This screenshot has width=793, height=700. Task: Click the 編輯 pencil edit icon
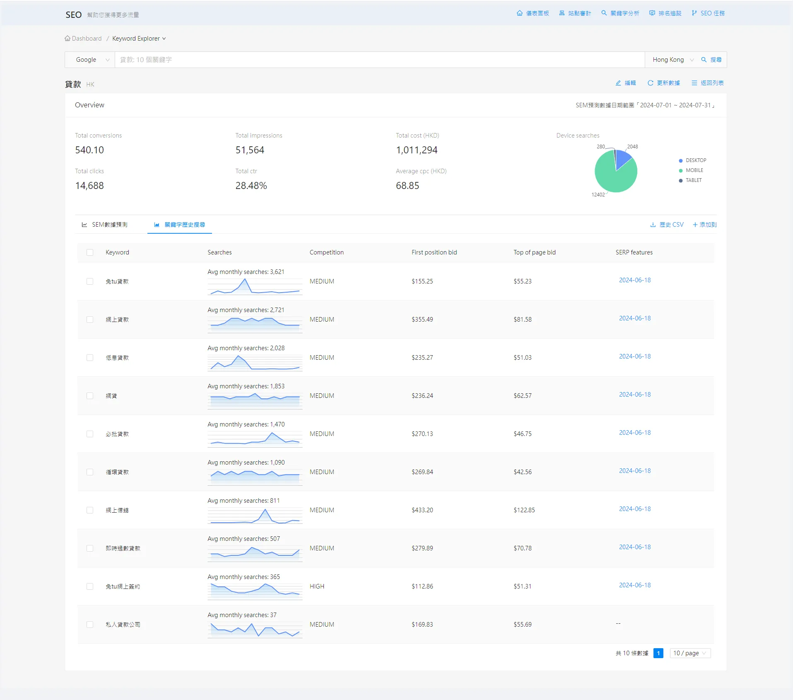tap(618, 83)
